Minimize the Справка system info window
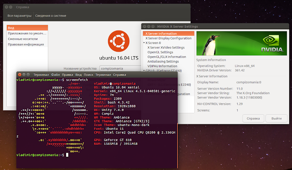 (11, 7)
